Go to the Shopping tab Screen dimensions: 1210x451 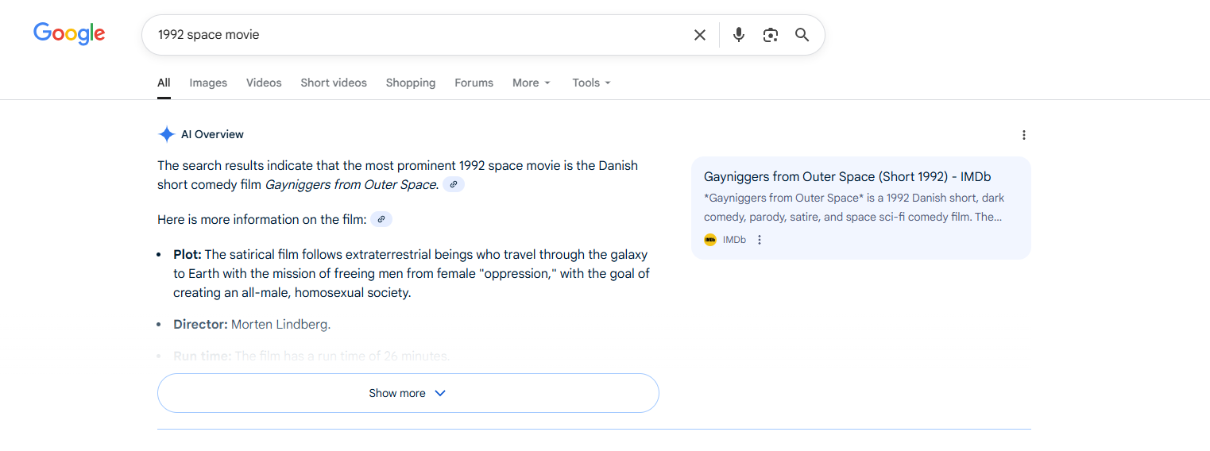[x=411, y=83]
